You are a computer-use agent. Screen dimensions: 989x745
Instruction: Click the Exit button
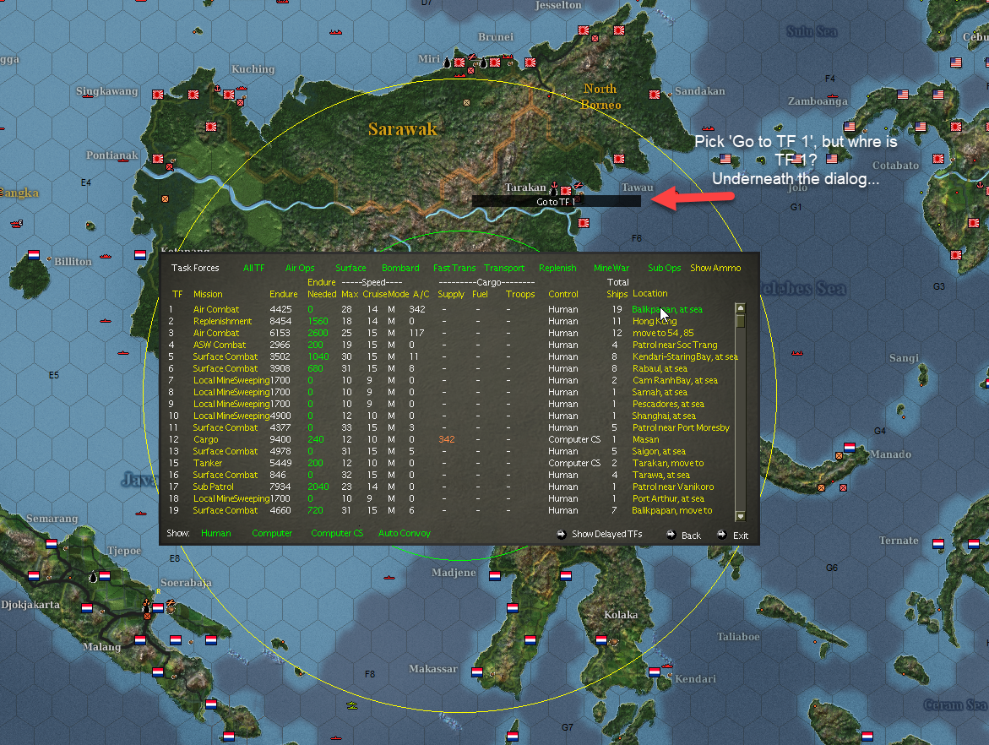pos(741,536)
